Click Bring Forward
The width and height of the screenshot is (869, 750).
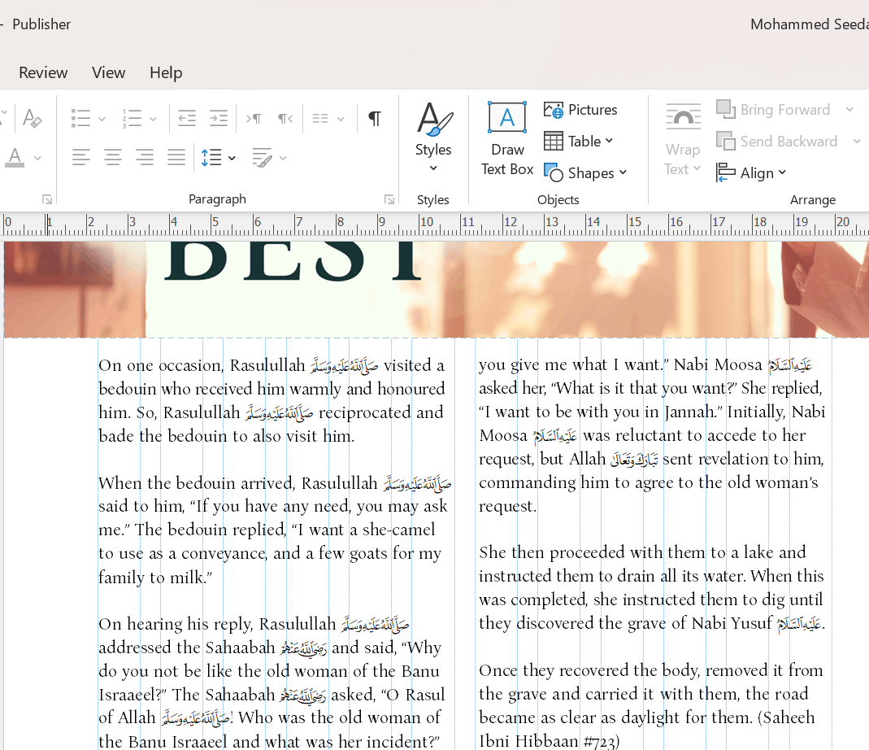coord(773,109)
